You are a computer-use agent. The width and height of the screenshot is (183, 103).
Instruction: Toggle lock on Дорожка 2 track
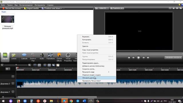point(13,84)
